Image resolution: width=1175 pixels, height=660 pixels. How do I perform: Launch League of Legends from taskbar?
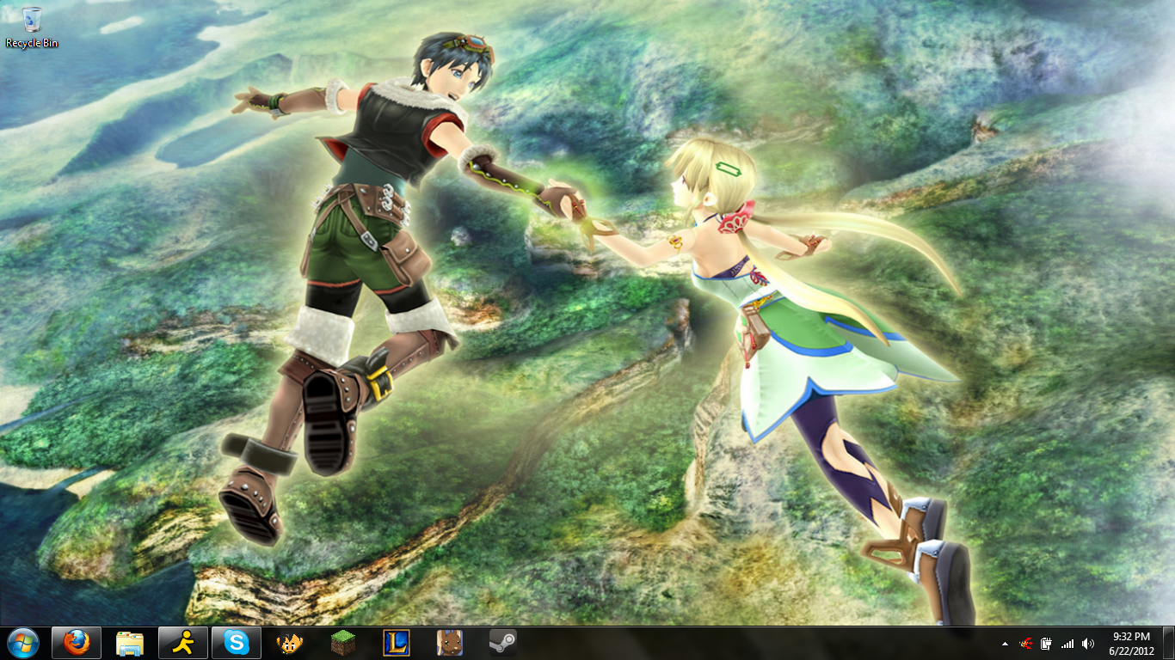pyautogui.click(x=397, y=643)
